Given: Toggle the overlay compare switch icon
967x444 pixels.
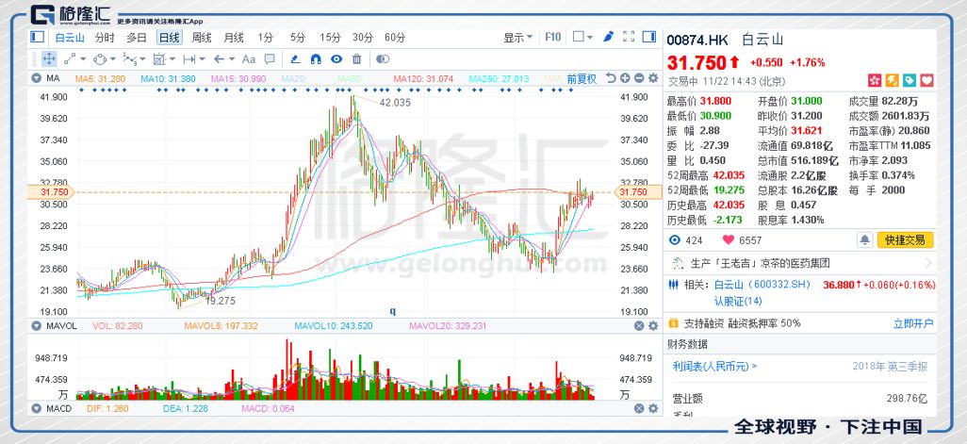Looking at the screenshot, I should pyautogui.click(x=383, y=59).
